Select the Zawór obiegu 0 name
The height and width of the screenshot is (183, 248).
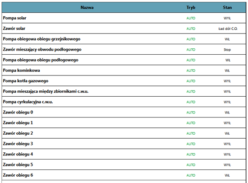coord(18,113)
